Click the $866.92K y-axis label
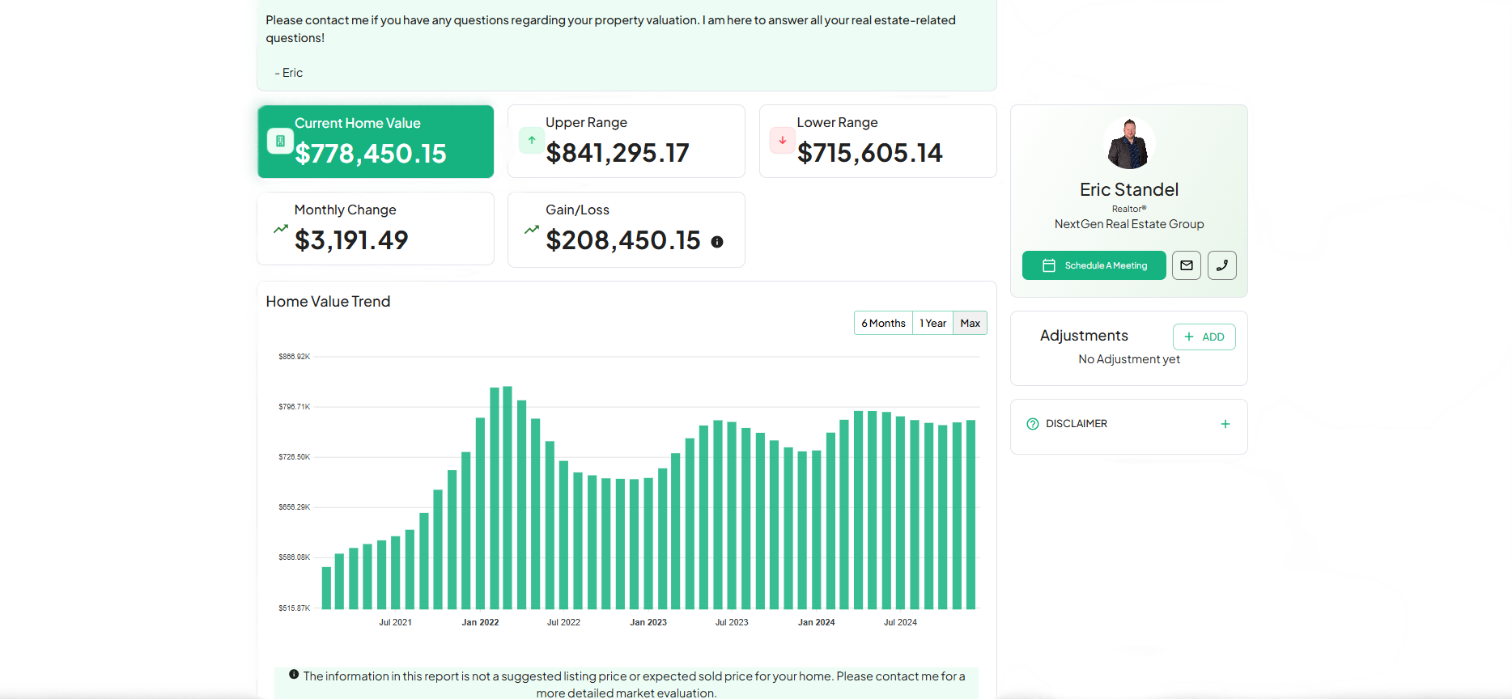This screenshot has height=699, width=1512. pos(294,357)
